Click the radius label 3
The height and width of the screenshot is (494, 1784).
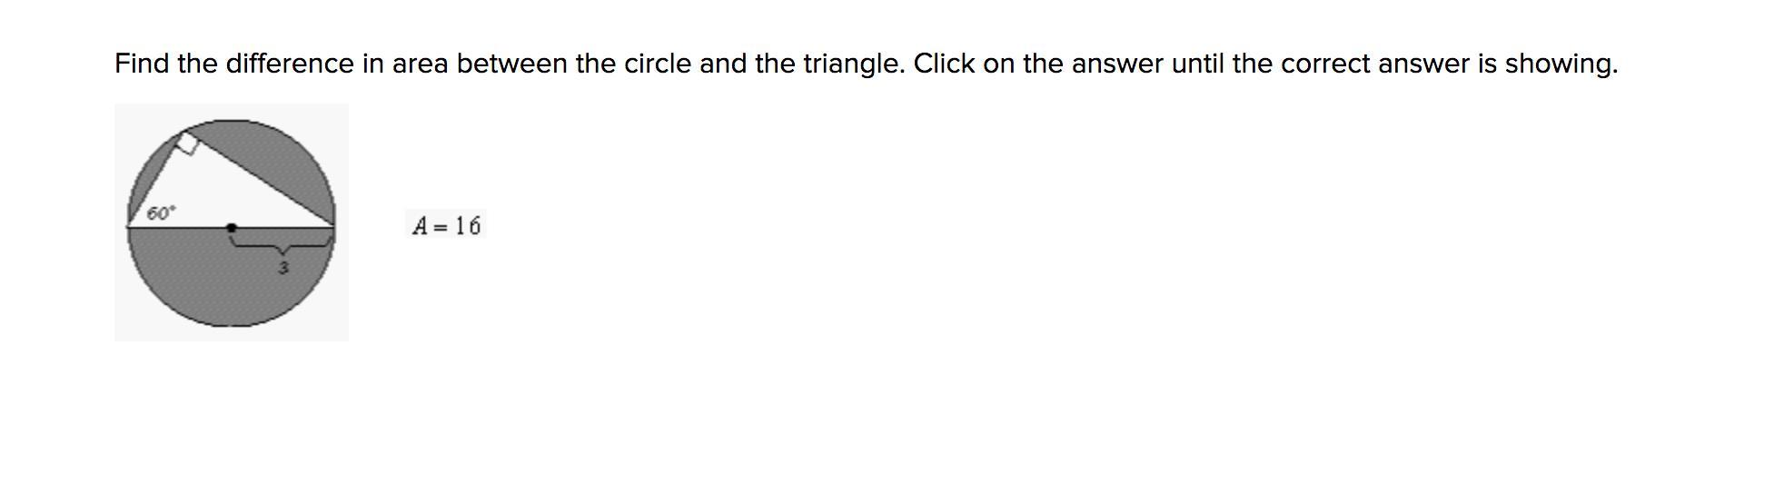pos(283,268)
